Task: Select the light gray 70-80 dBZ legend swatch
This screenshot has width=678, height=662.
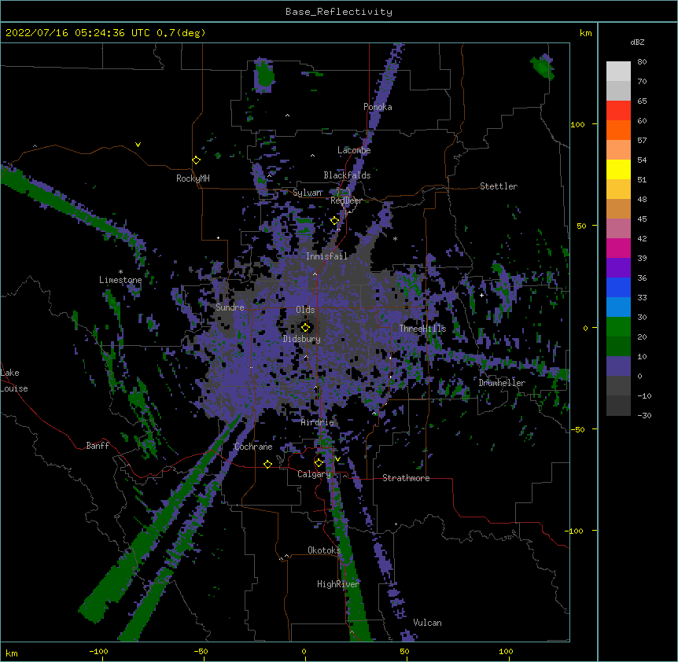Action: pos(618,72)
